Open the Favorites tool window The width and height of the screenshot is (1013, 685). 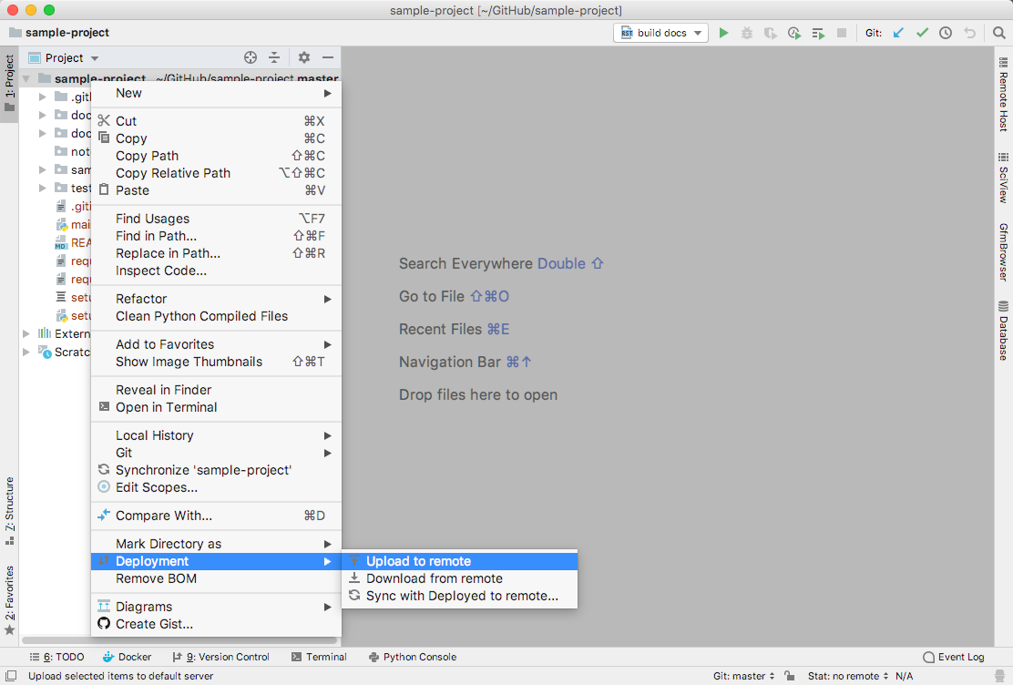click(x=10, y=600)
